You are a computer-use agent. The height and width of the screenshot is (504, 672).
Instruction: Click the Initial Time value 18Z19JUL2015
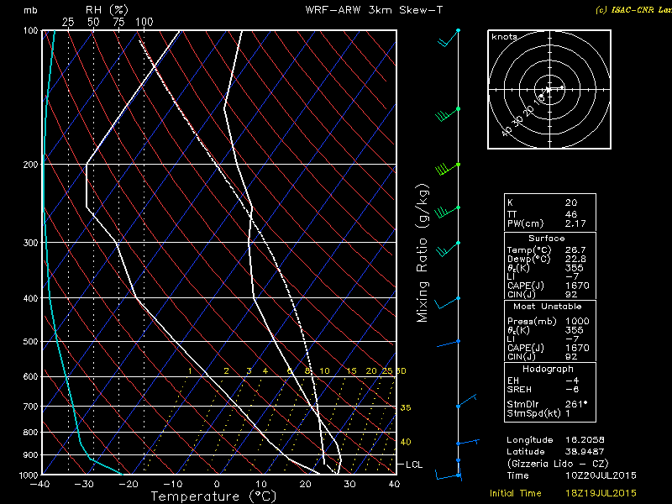(601, 493)
